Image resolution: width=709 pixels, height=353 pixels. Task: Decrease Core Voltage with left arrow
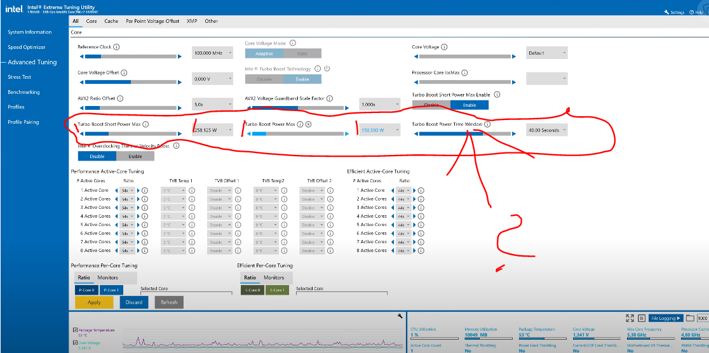[x=416, y=57]
